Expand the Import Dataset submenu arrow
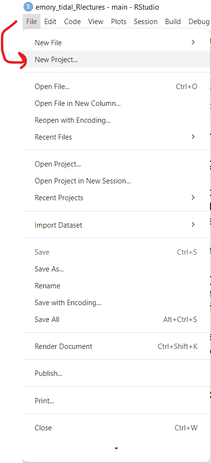The image size is (211, 463). coord(193,224)
